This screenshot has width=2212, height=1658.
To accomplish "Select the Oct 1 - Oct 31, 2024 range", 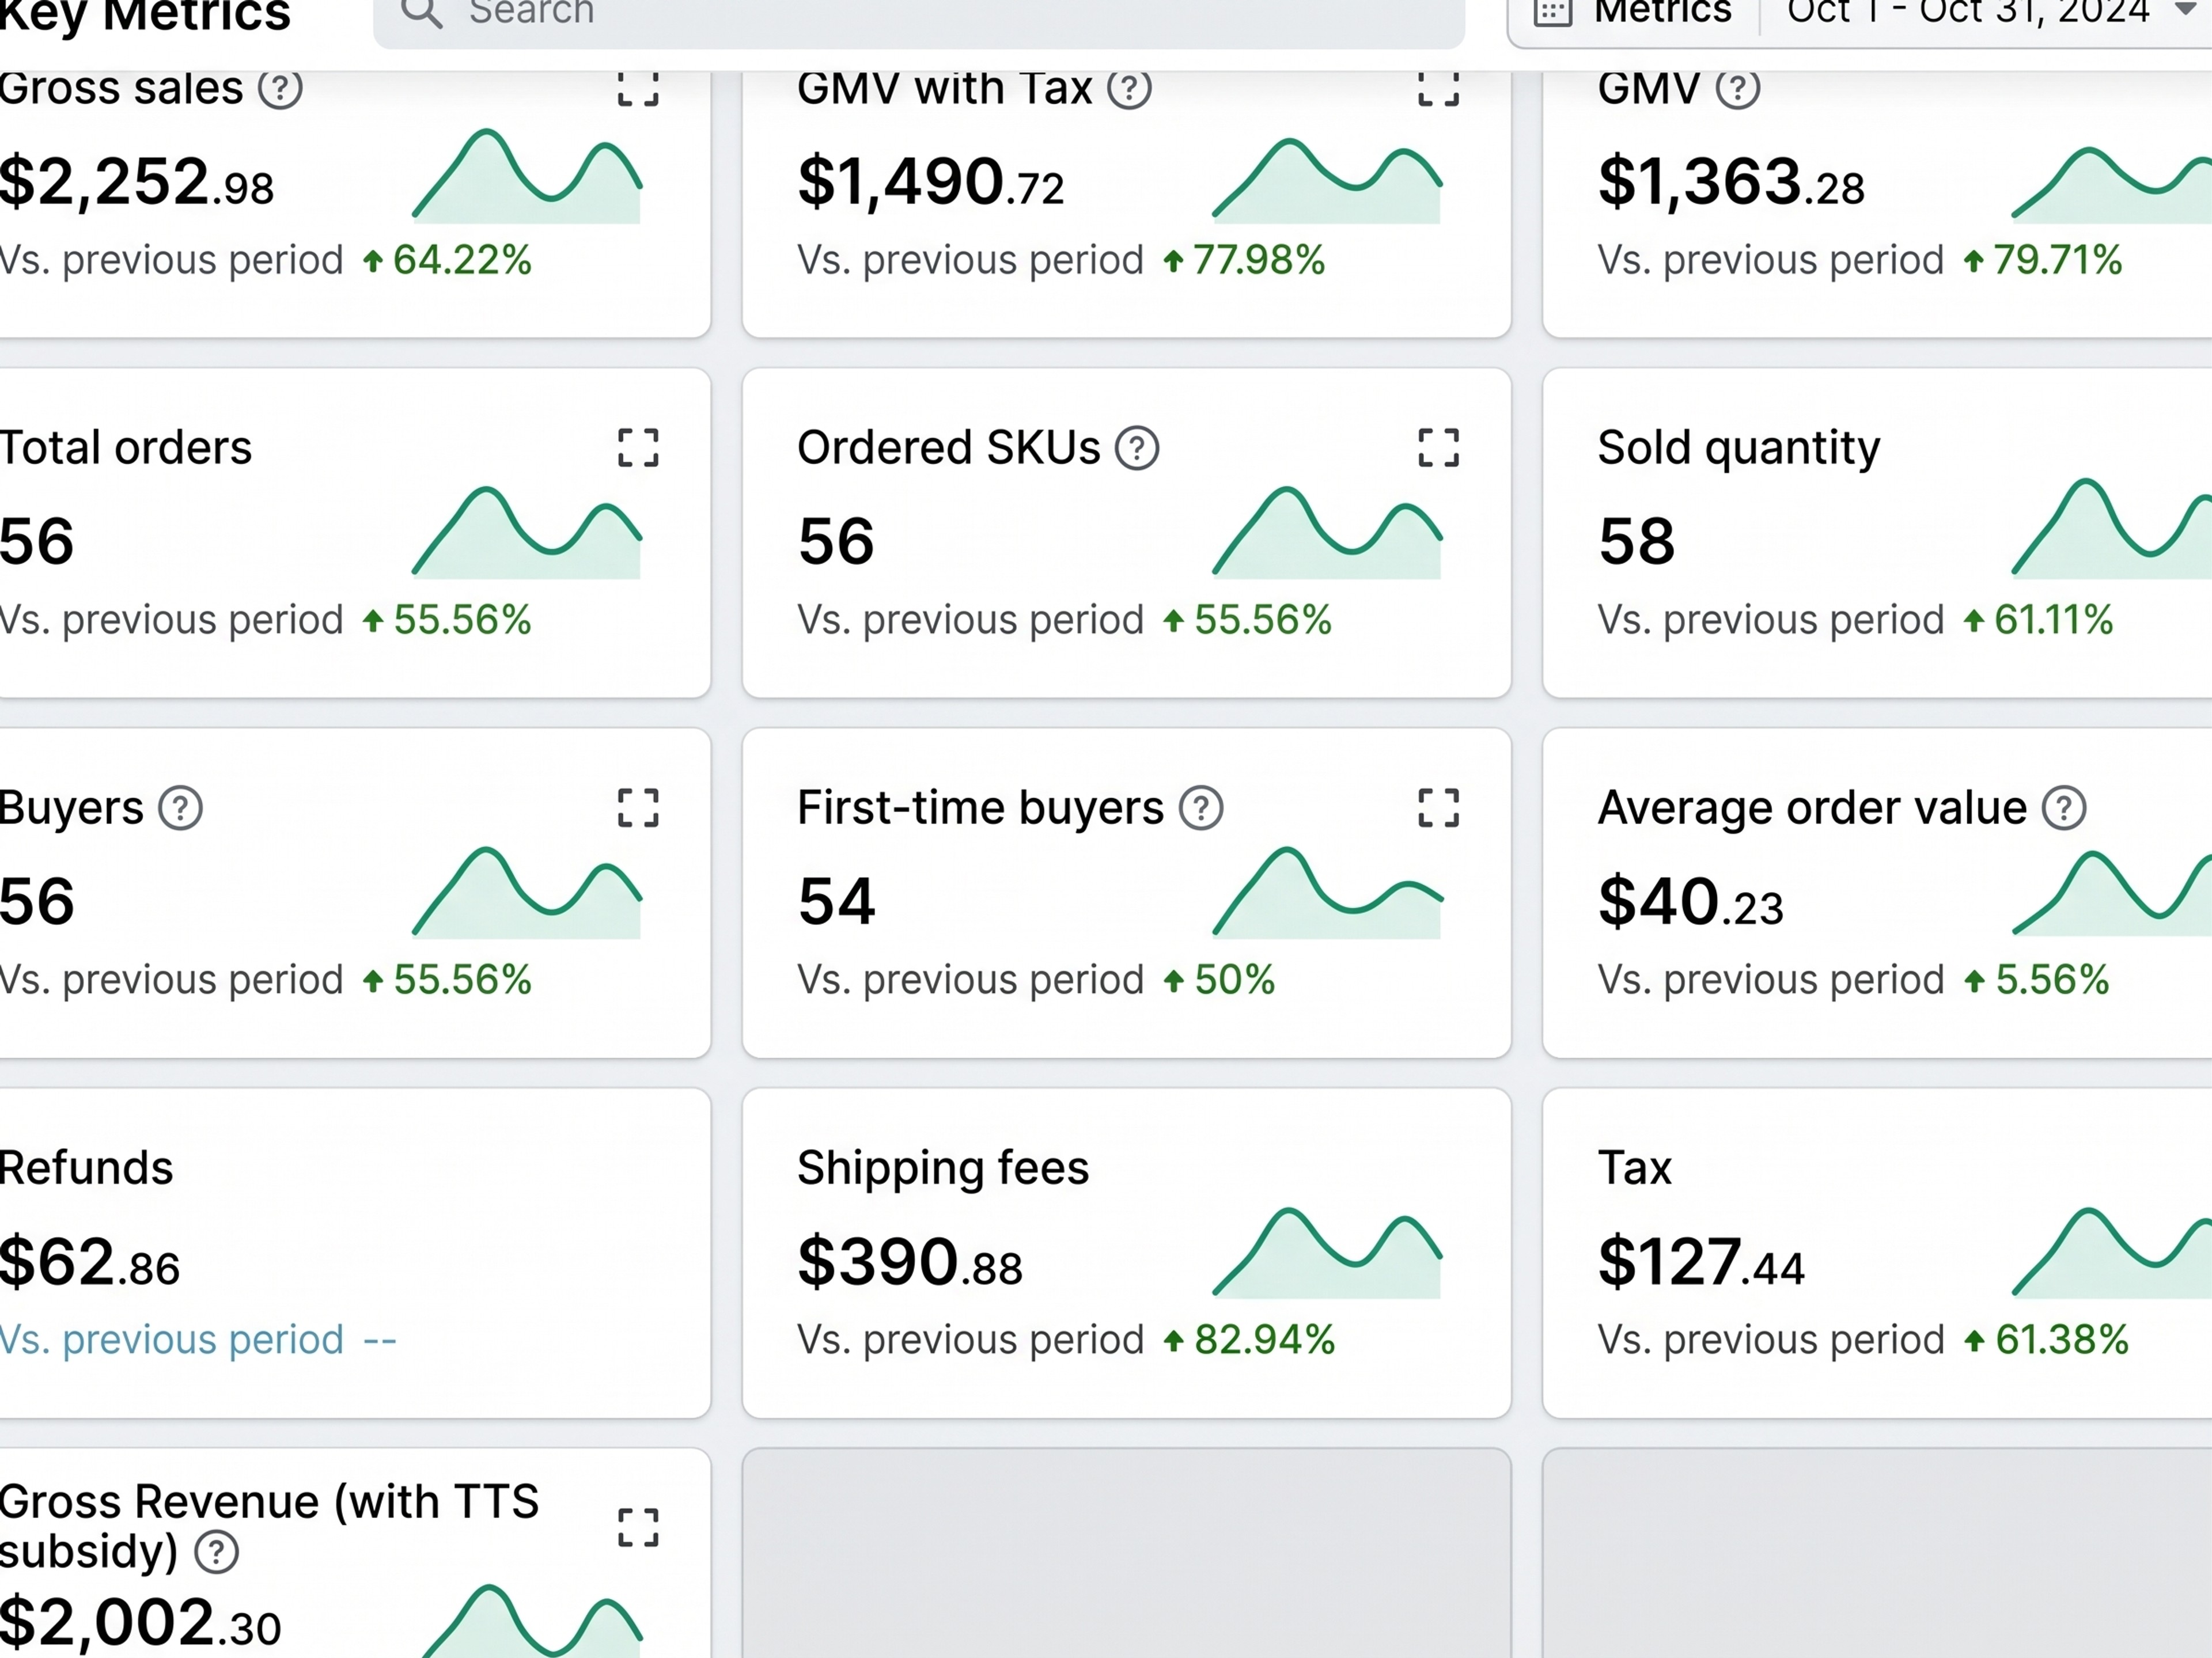I will tap(1967, 12).
